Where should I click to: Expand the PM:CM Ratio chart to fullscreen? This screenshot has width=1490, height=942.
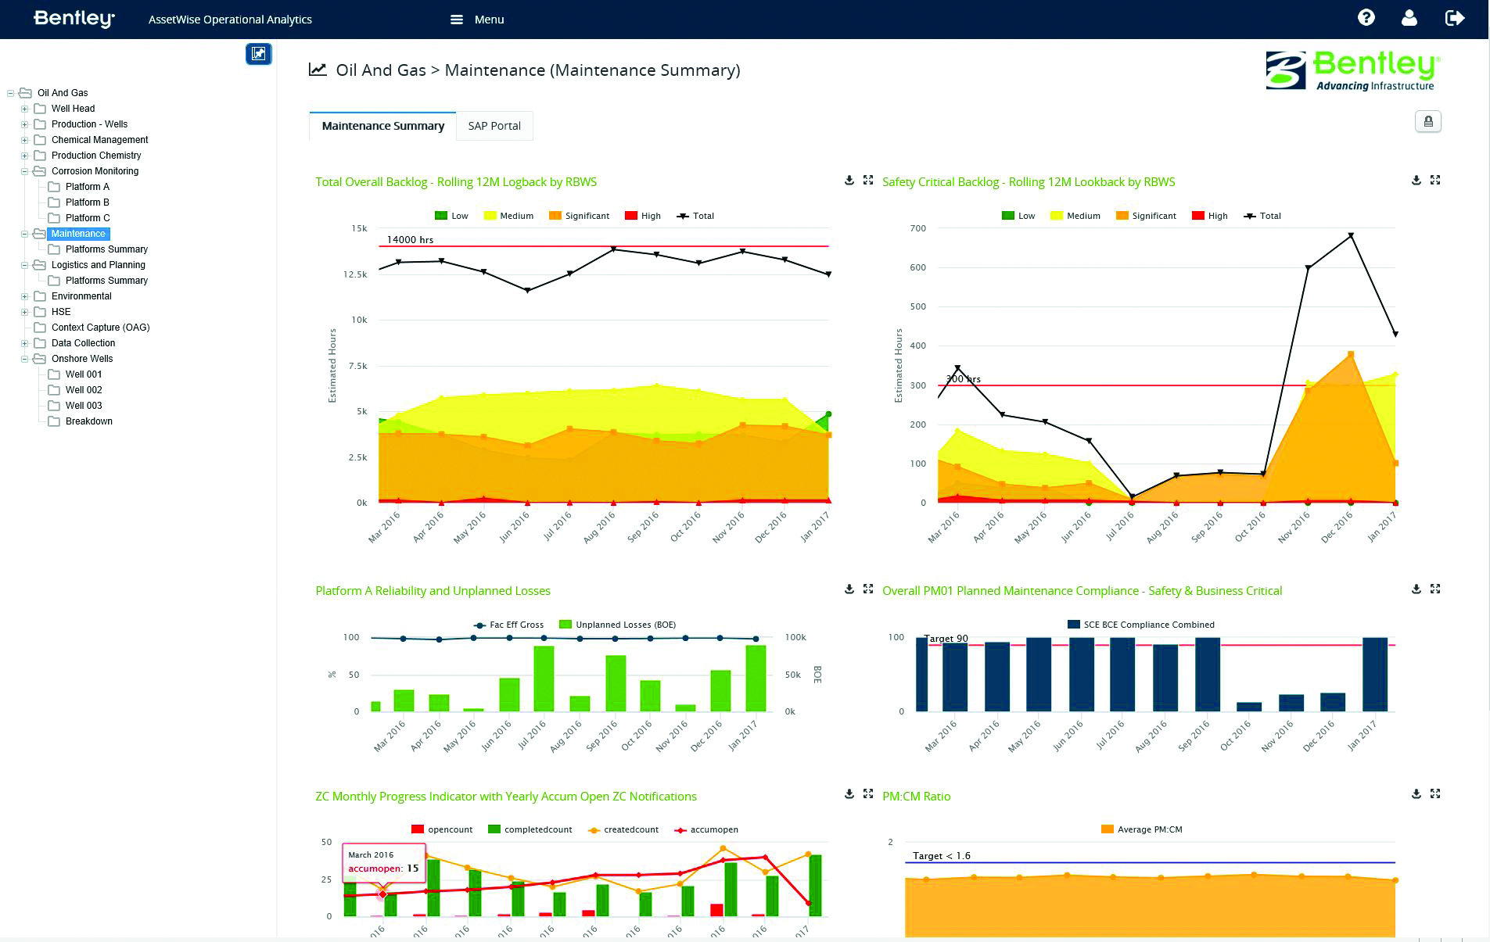click(1437, 793)
